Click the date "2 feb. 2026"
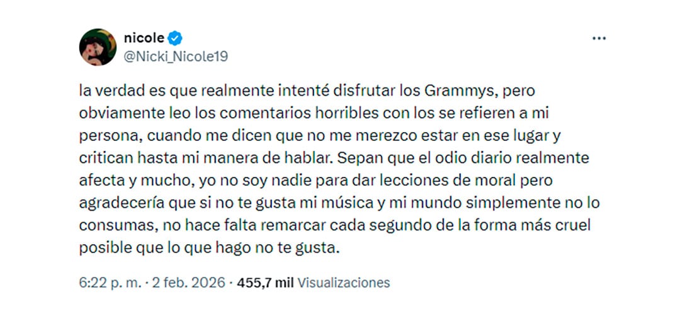Screen dimensions: 680x321 pyautogui.click(x=187, y=283)
